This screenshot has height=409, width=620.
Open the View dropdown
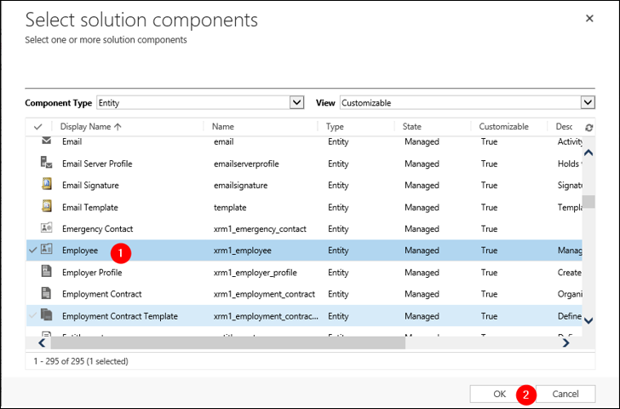click(x=588, y=102)
